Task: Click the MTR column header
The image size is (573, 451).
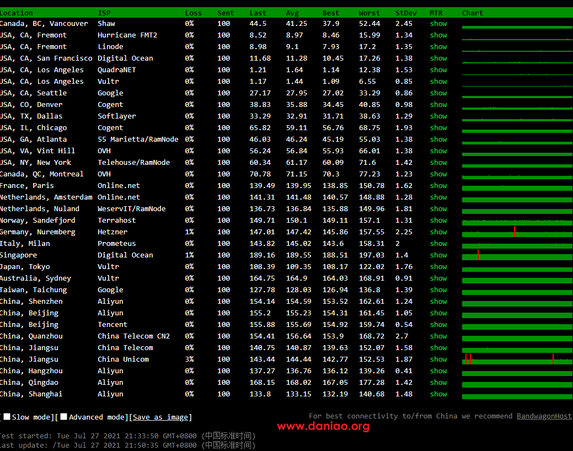Action: pyautogui.click(x=436, y=13)
